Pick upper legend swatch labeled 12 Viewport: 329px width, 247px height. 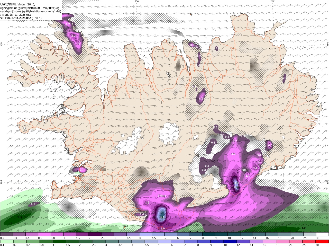click(246, 234)
